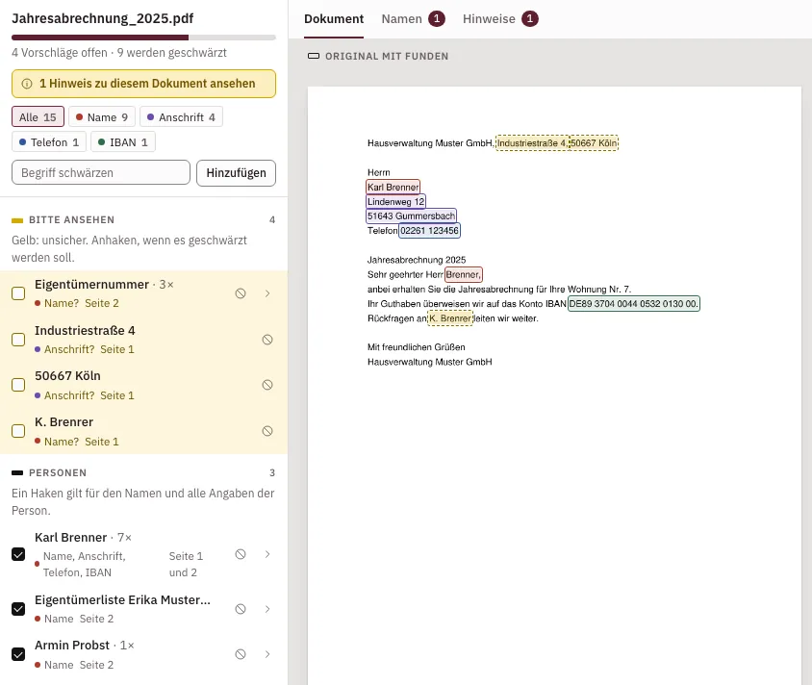This screenshot has width=812, height=685.
Task: Click the ignore icon for Industriestraße 4
Action: [267, 340]
